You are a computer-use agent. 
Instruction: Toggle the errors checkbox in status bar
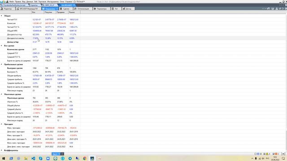tap(274, 154)
